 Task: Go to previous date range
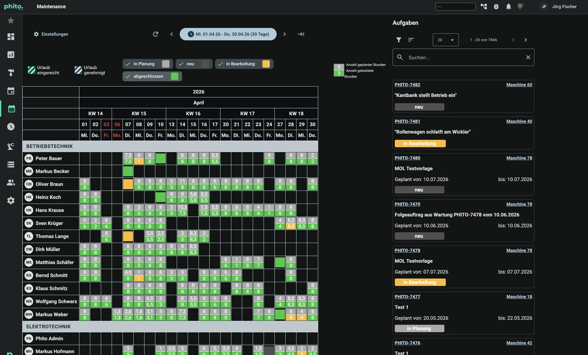tap(171, 34)
